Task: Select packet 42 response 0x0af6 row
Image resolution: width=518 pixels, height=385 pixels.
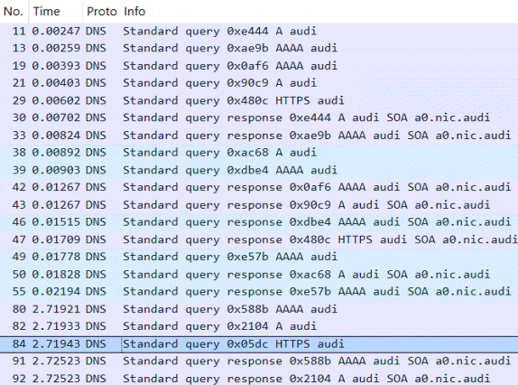Action: pyautogui.click(x=259, y=187)
